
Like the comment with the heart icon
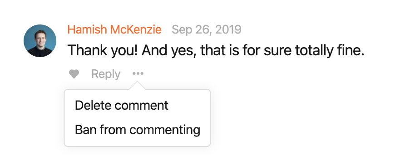pos(74,74)
